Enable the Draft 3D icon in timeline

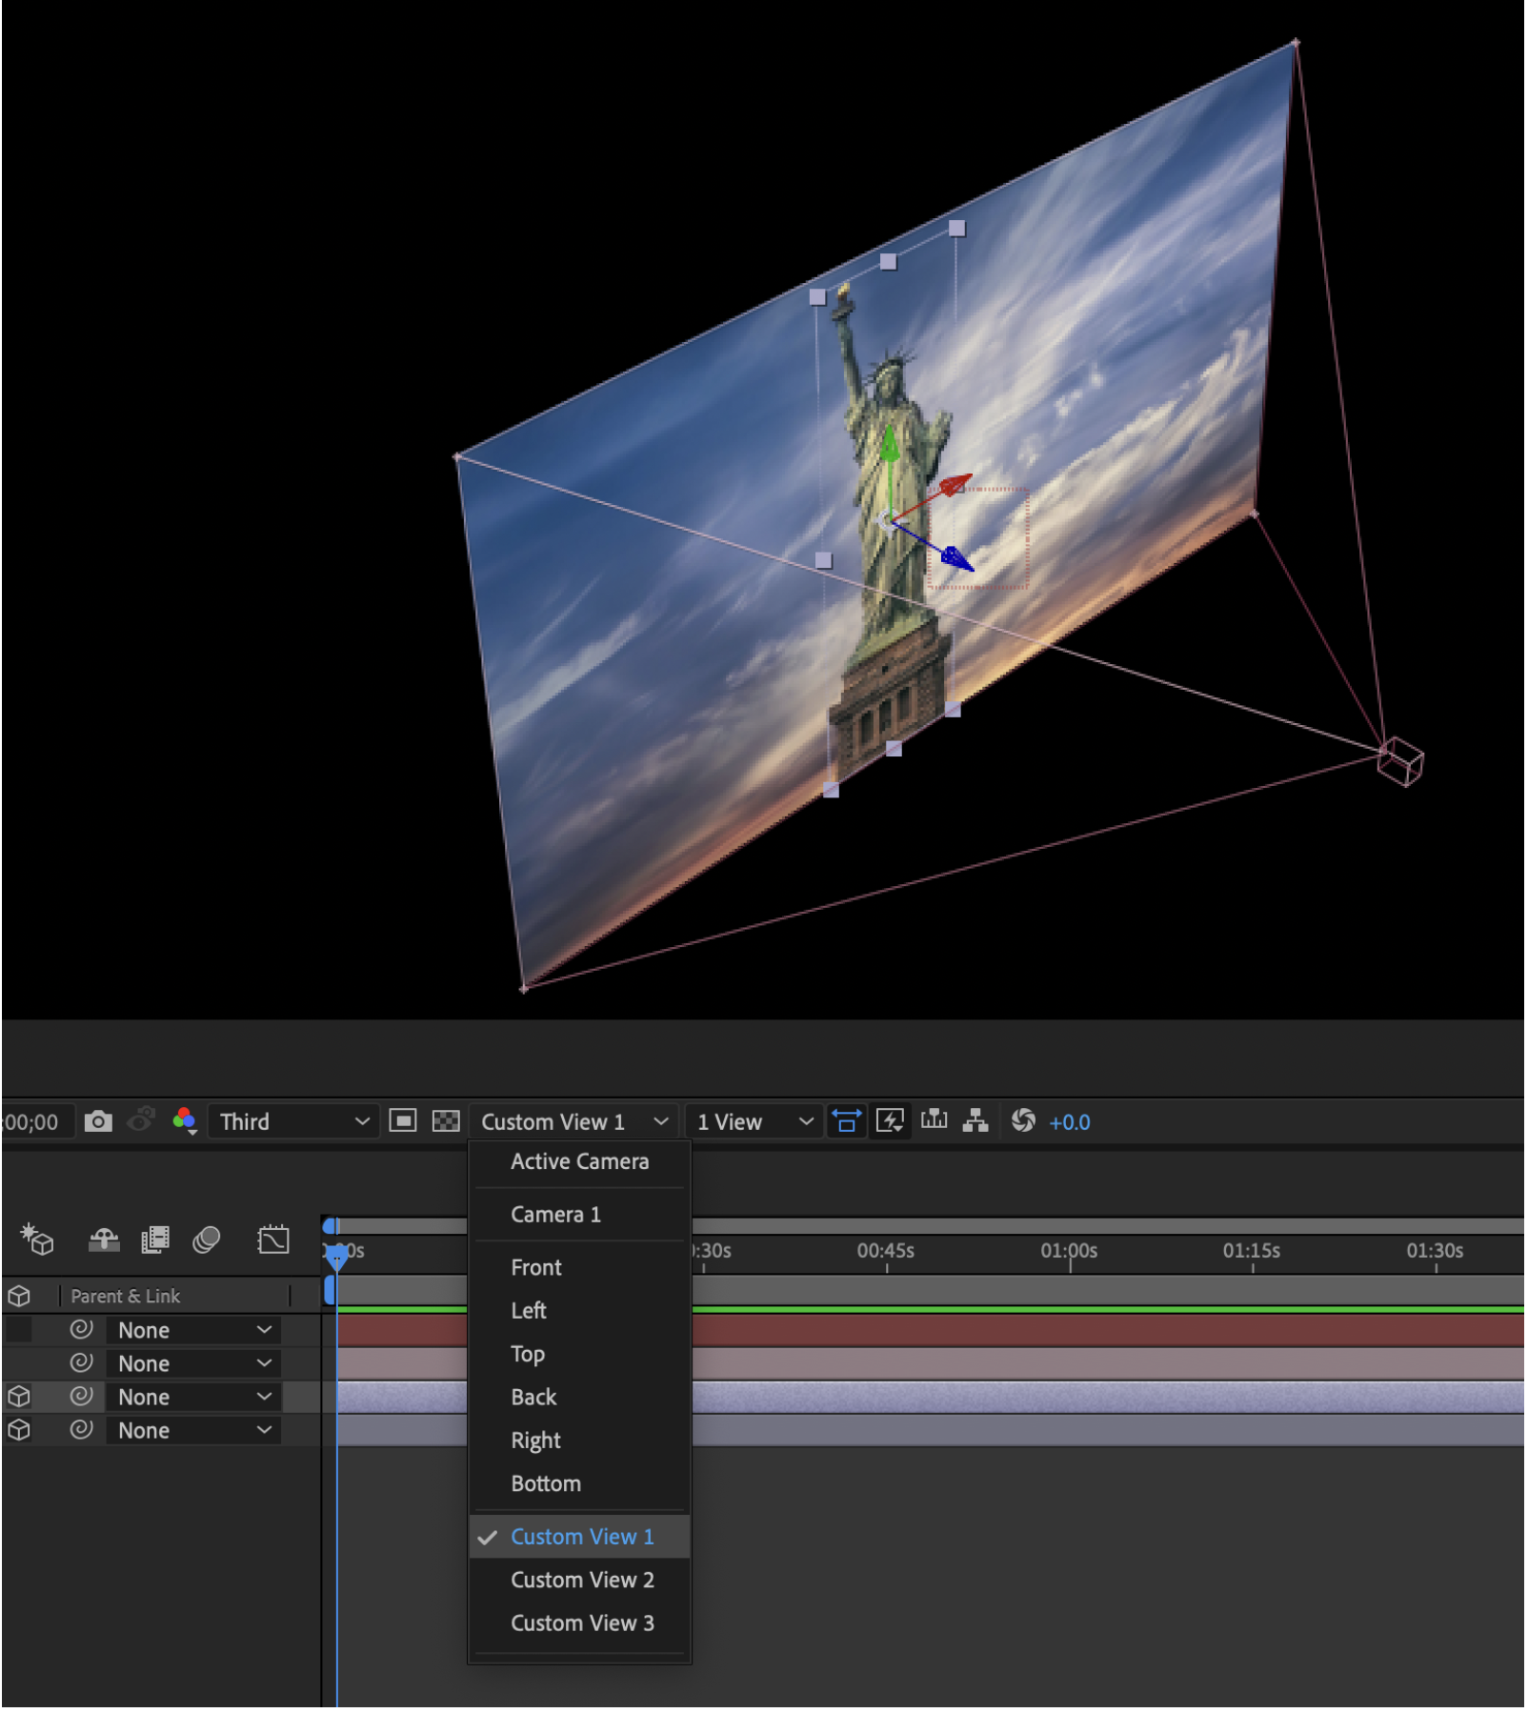click(37, 1239)
